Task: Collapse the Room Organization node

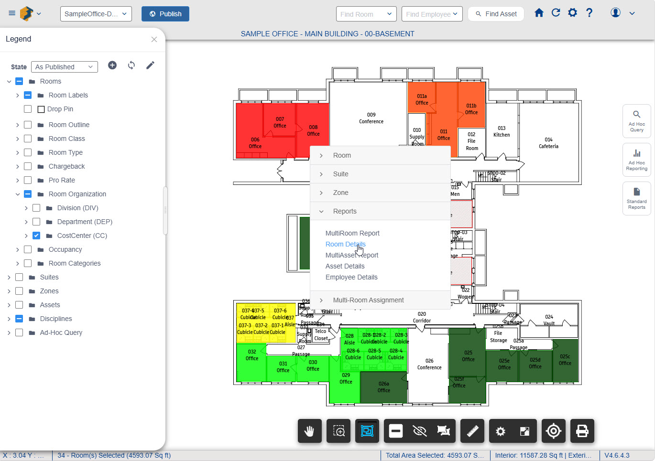Action: click(x=18, y=194)
